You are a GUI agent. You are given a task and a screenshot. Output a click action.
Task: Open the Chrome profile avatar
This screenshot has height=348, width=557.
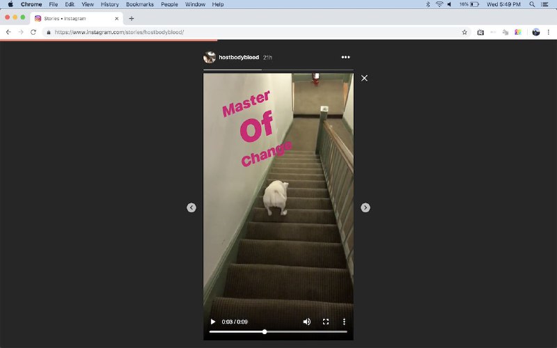point(536,32)
